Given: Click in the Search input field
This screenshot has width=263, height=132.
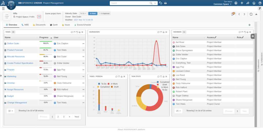Looking at the screenshot, I should (x=130, y=3).
